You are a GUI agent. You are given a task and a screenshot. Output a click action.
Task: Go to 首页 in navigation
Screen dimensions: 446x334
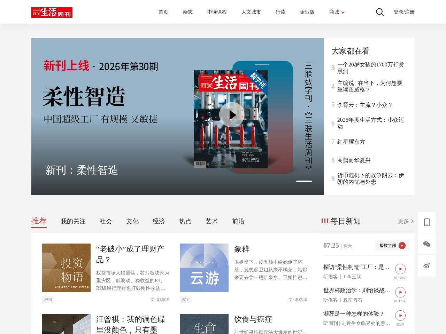click(x=163, y=12)
